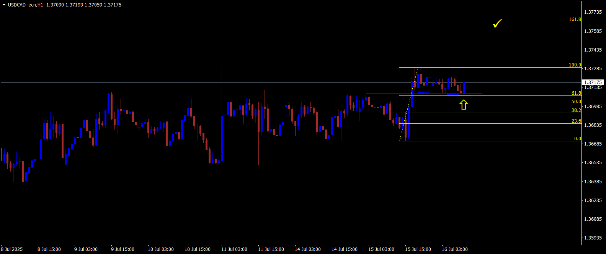This screenshot has height=254, width=606.
Task: Click the 10 Jul 15:00 time label
Action: (x=198, y=249)
